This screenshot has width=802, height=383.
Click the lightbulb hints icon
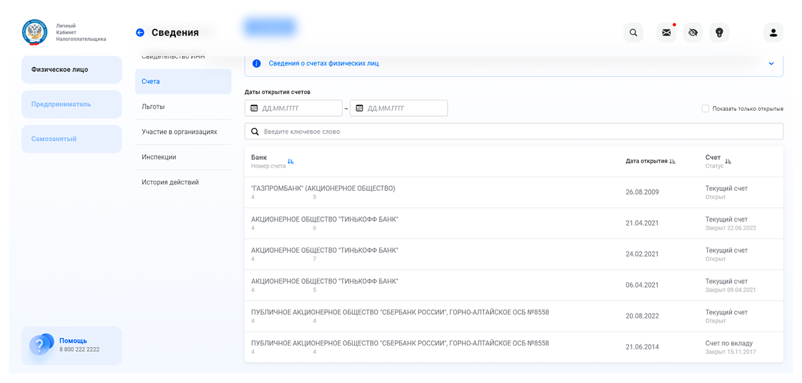coord(719,33)
